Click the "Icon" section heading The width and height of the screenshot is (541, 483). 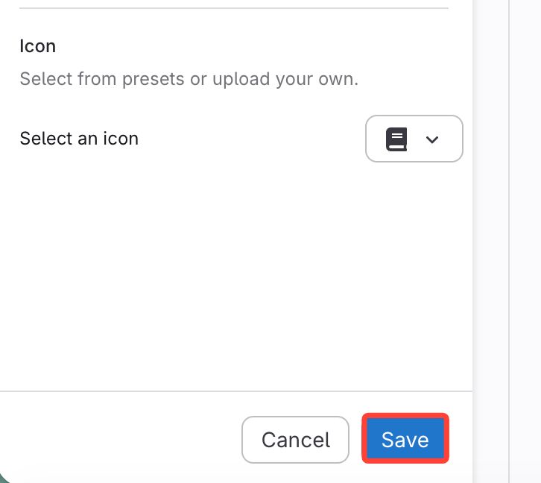click(38, 46)
